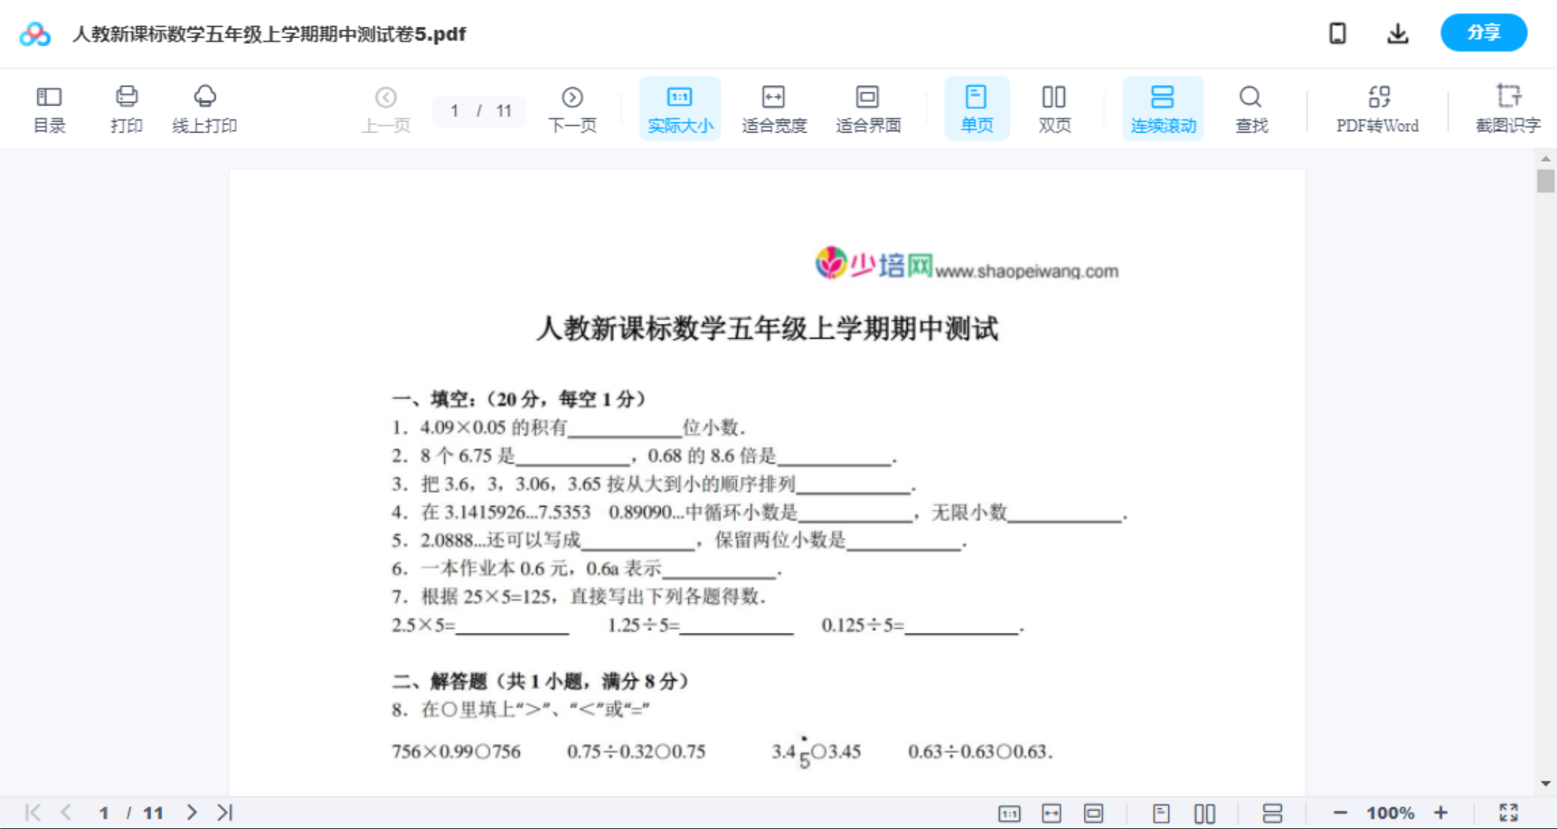1557x829 pixels.
Task: Enter fullscreen mode from the status bar
Action: coord(1508,812)
